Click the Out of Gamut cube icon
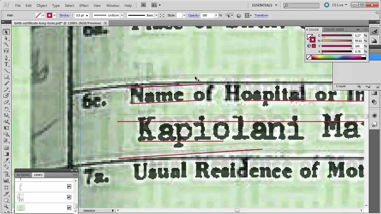The image size is (381, 214). click(309, 46)
